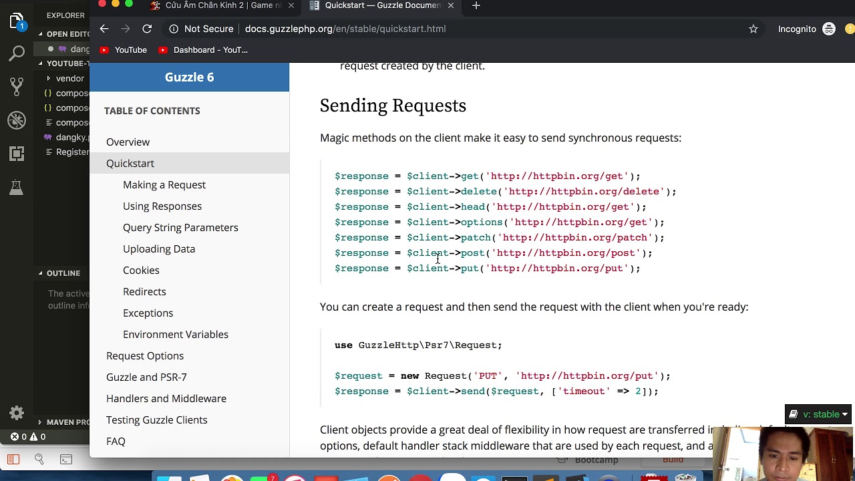Click the terminal icon in the bottom toolbar
This screenshot has width=855, height=481.
(x=66, y=460)
